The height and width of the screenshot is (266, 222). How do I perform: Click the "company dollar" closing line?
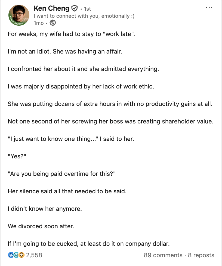click(89, 244)
